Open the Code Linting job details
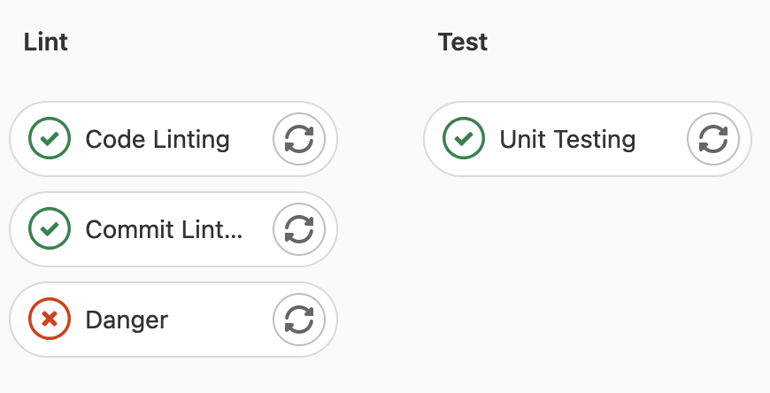The image size is (770, 393). tap(158, 140)
